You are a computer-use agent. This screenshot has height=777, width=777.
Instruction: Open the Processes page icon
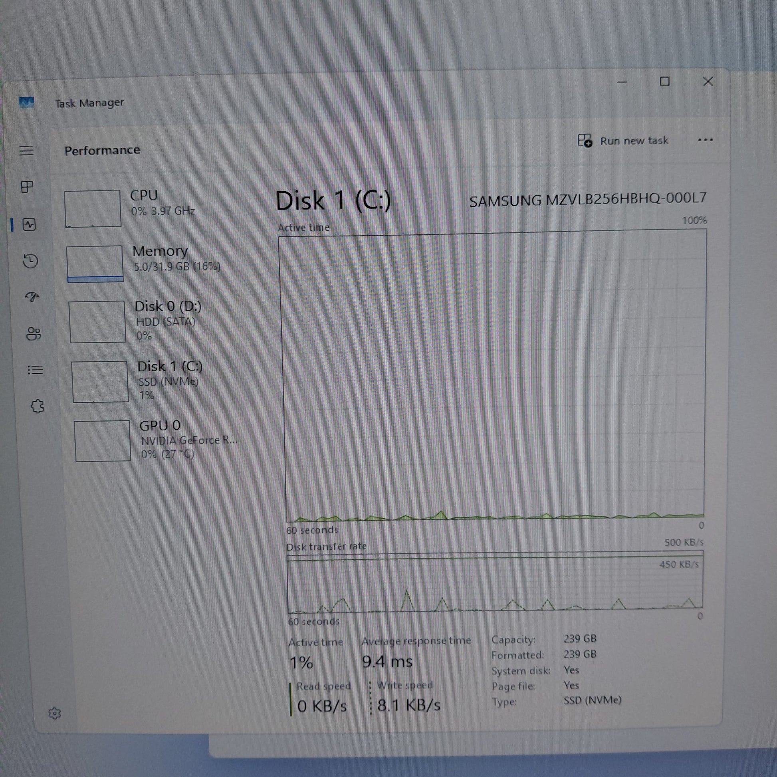coord(27,187)
